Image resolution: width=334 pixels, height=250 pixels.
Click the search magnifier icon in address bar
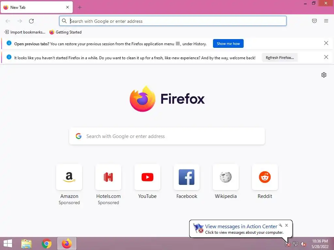pyautogui.click(x=64, y=21)
